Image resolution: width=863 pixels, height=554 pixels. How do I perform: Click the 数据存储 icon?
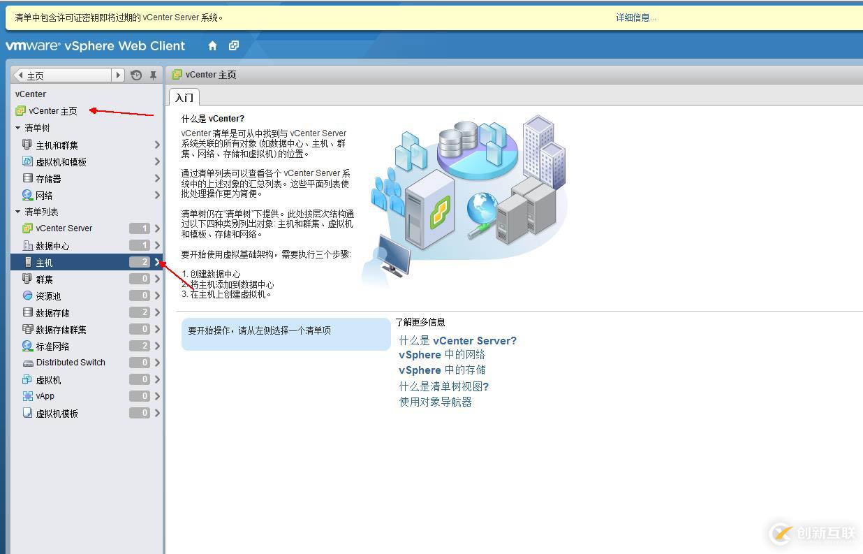(x=27, y=312)
